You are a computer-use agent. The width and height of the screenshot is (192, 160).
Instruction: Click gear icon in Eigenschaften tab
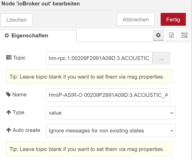pos(7,36)
